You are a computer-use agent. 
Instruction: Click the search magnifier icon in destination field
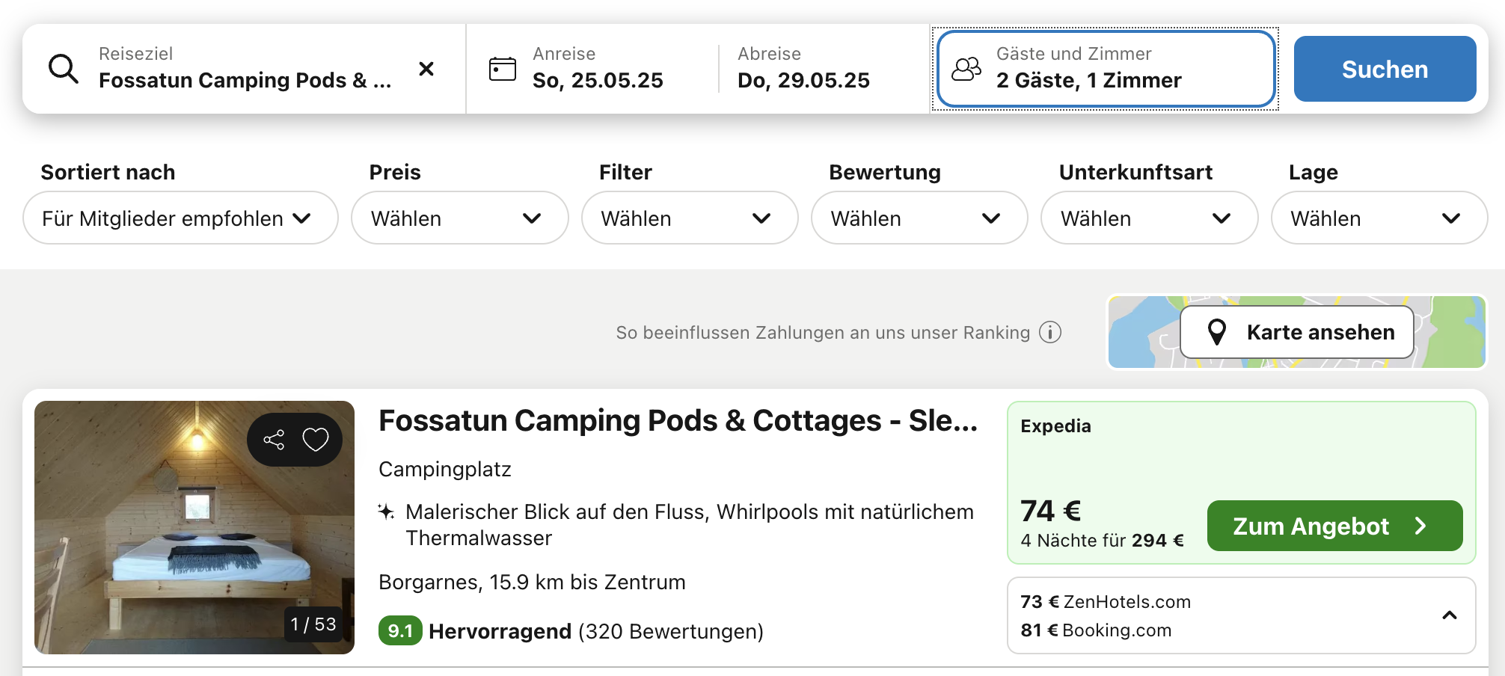tap(64, 69)
